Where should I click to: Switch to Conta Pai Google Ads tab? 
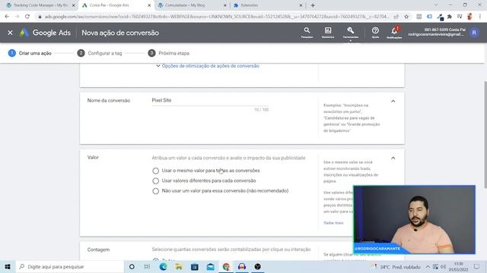point(116,5)
